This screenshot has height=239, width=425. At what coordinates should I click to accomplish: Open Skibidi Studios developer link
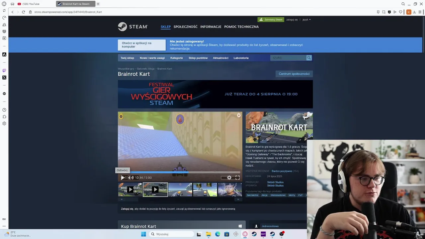[275, 182]
